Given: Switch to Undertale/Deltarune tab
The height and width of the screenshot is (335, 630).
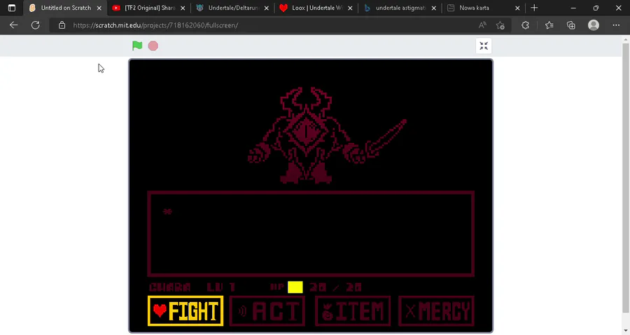Looking at the screenshot, I should [233, 8].
